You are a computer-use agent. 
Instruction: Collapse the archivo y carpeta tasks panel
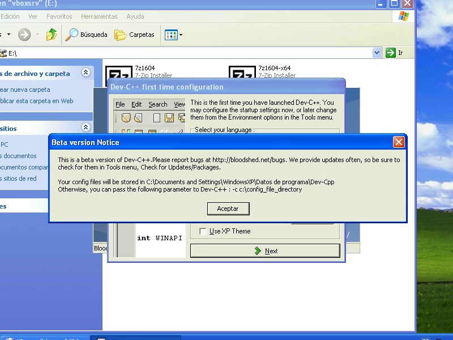pos(86,73)
